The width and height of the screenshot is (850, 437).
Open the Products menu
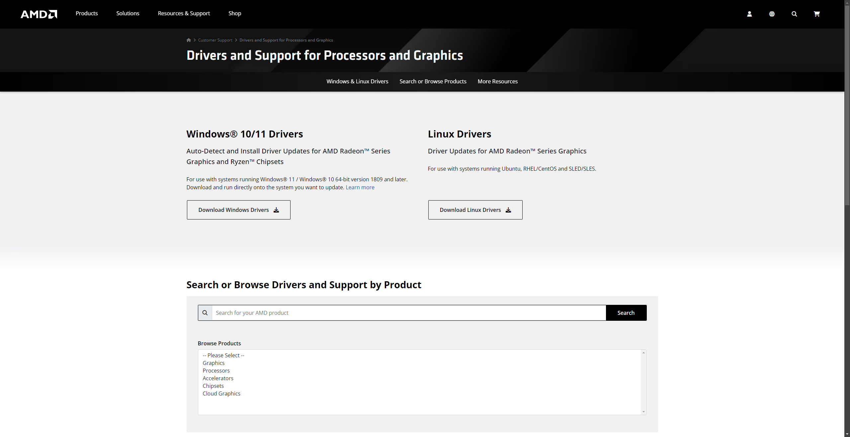[87, 13]
